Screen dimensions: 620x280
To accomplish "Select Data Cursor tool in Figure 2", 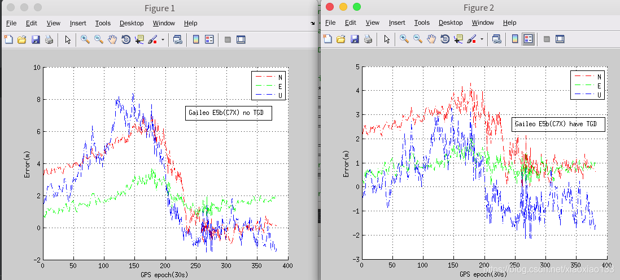I will (459, 39).
